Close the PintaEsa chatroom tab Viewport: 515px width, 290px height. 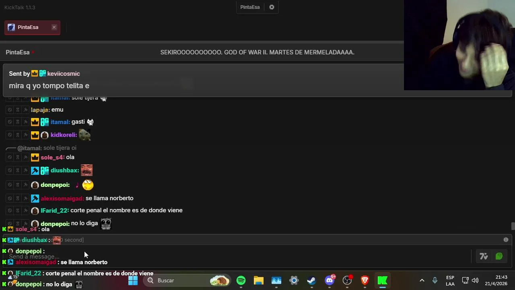pos(54,27)
